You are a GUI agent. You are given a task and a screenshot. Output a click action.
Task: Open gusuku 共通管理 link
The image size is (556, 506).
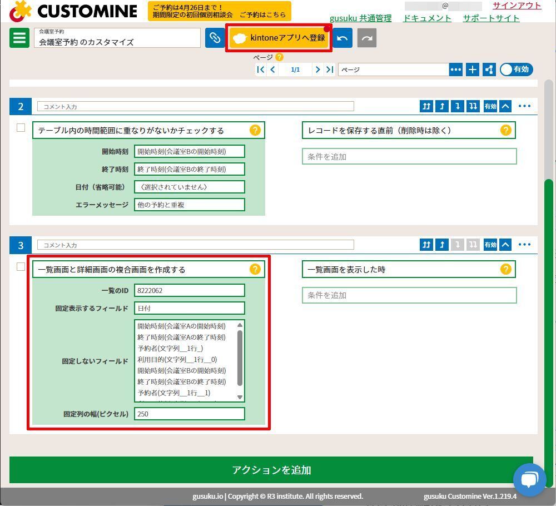click(x=361, y=18)
